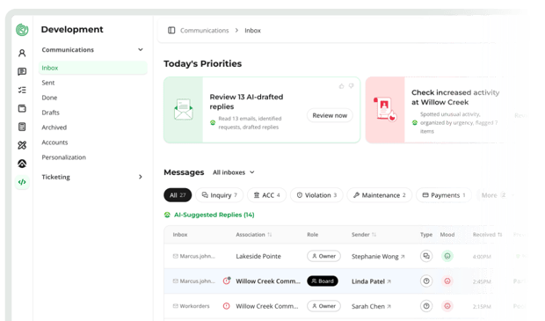This screenshot has height=321, width=545.
Task: Click type icon in Stephanie Wong row
Action: [x=426, y=256]
